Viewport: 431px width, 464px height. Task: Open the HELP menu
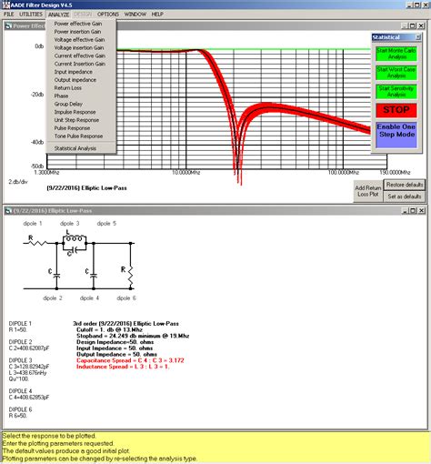tap(157, 15)
